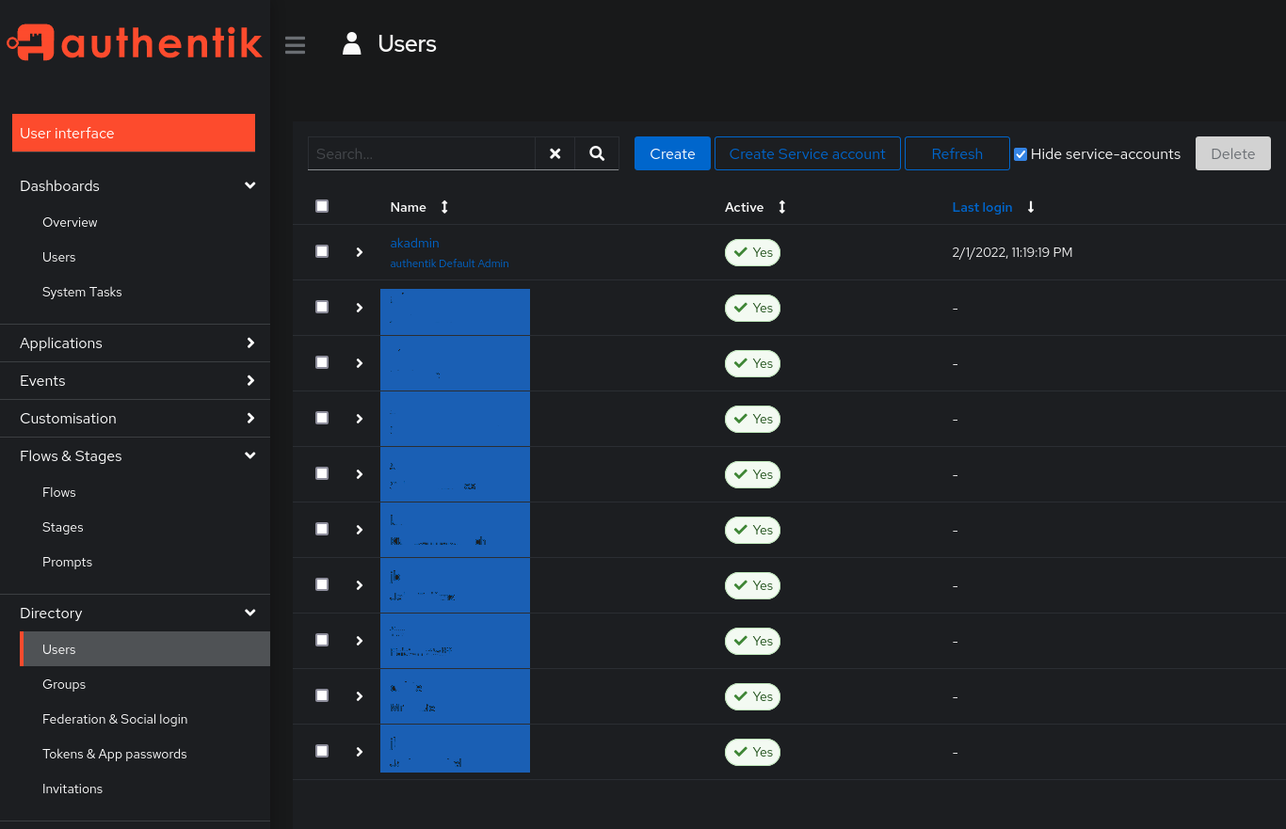Click the authentik logo icon
1286x829 pixels.
[31, 43]
